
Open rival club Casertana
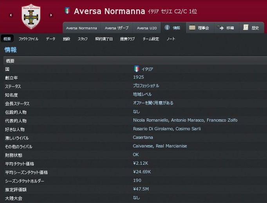pos(143,137)
